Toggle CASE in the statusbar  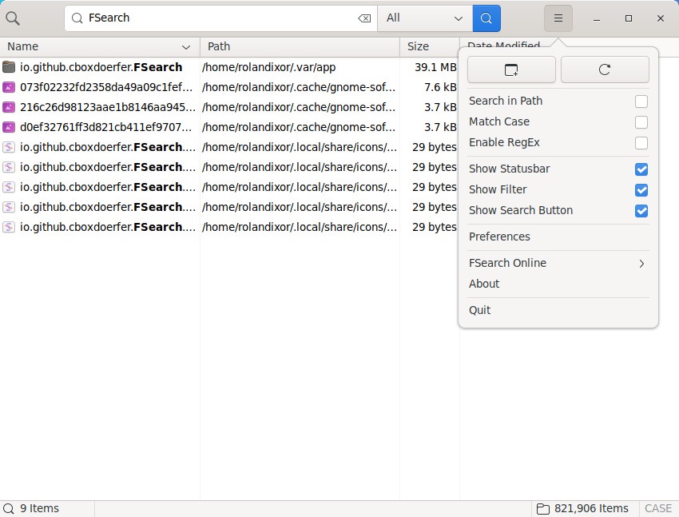(x=657, y=508)
